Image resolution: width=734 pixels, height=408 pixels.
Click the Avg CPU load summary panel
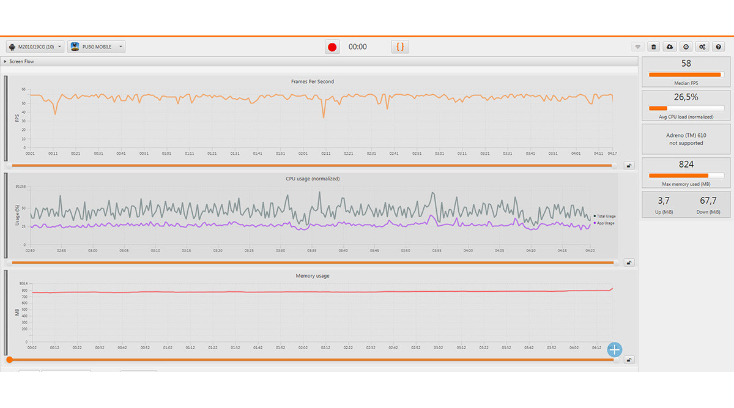point(686,105)
